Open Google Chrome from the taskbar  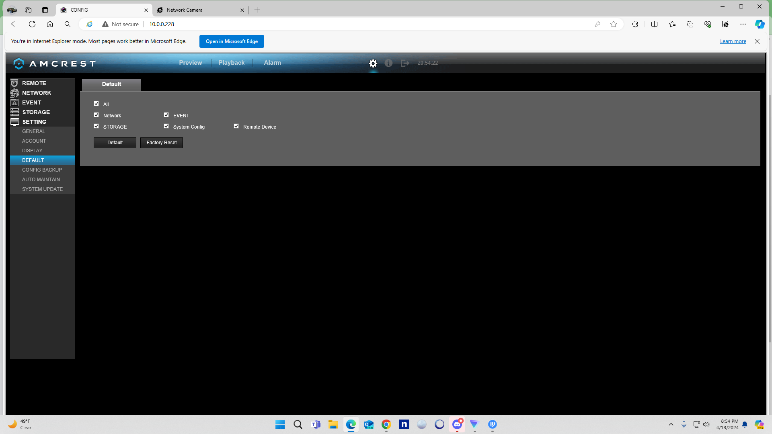pyautogui.click(x=386, y=424)
